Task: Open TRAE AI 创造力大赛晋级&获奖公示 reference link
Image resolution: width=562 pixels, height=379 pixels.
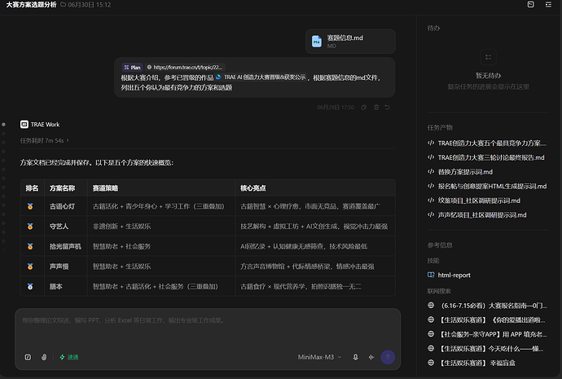Action: (x=261, y=77)
